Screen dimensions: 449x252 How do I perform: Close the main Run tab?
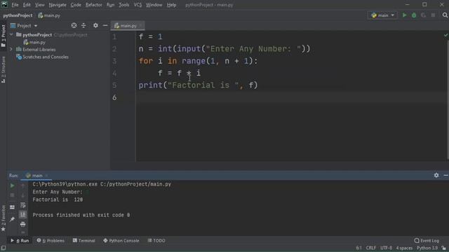tap(46, 176)
